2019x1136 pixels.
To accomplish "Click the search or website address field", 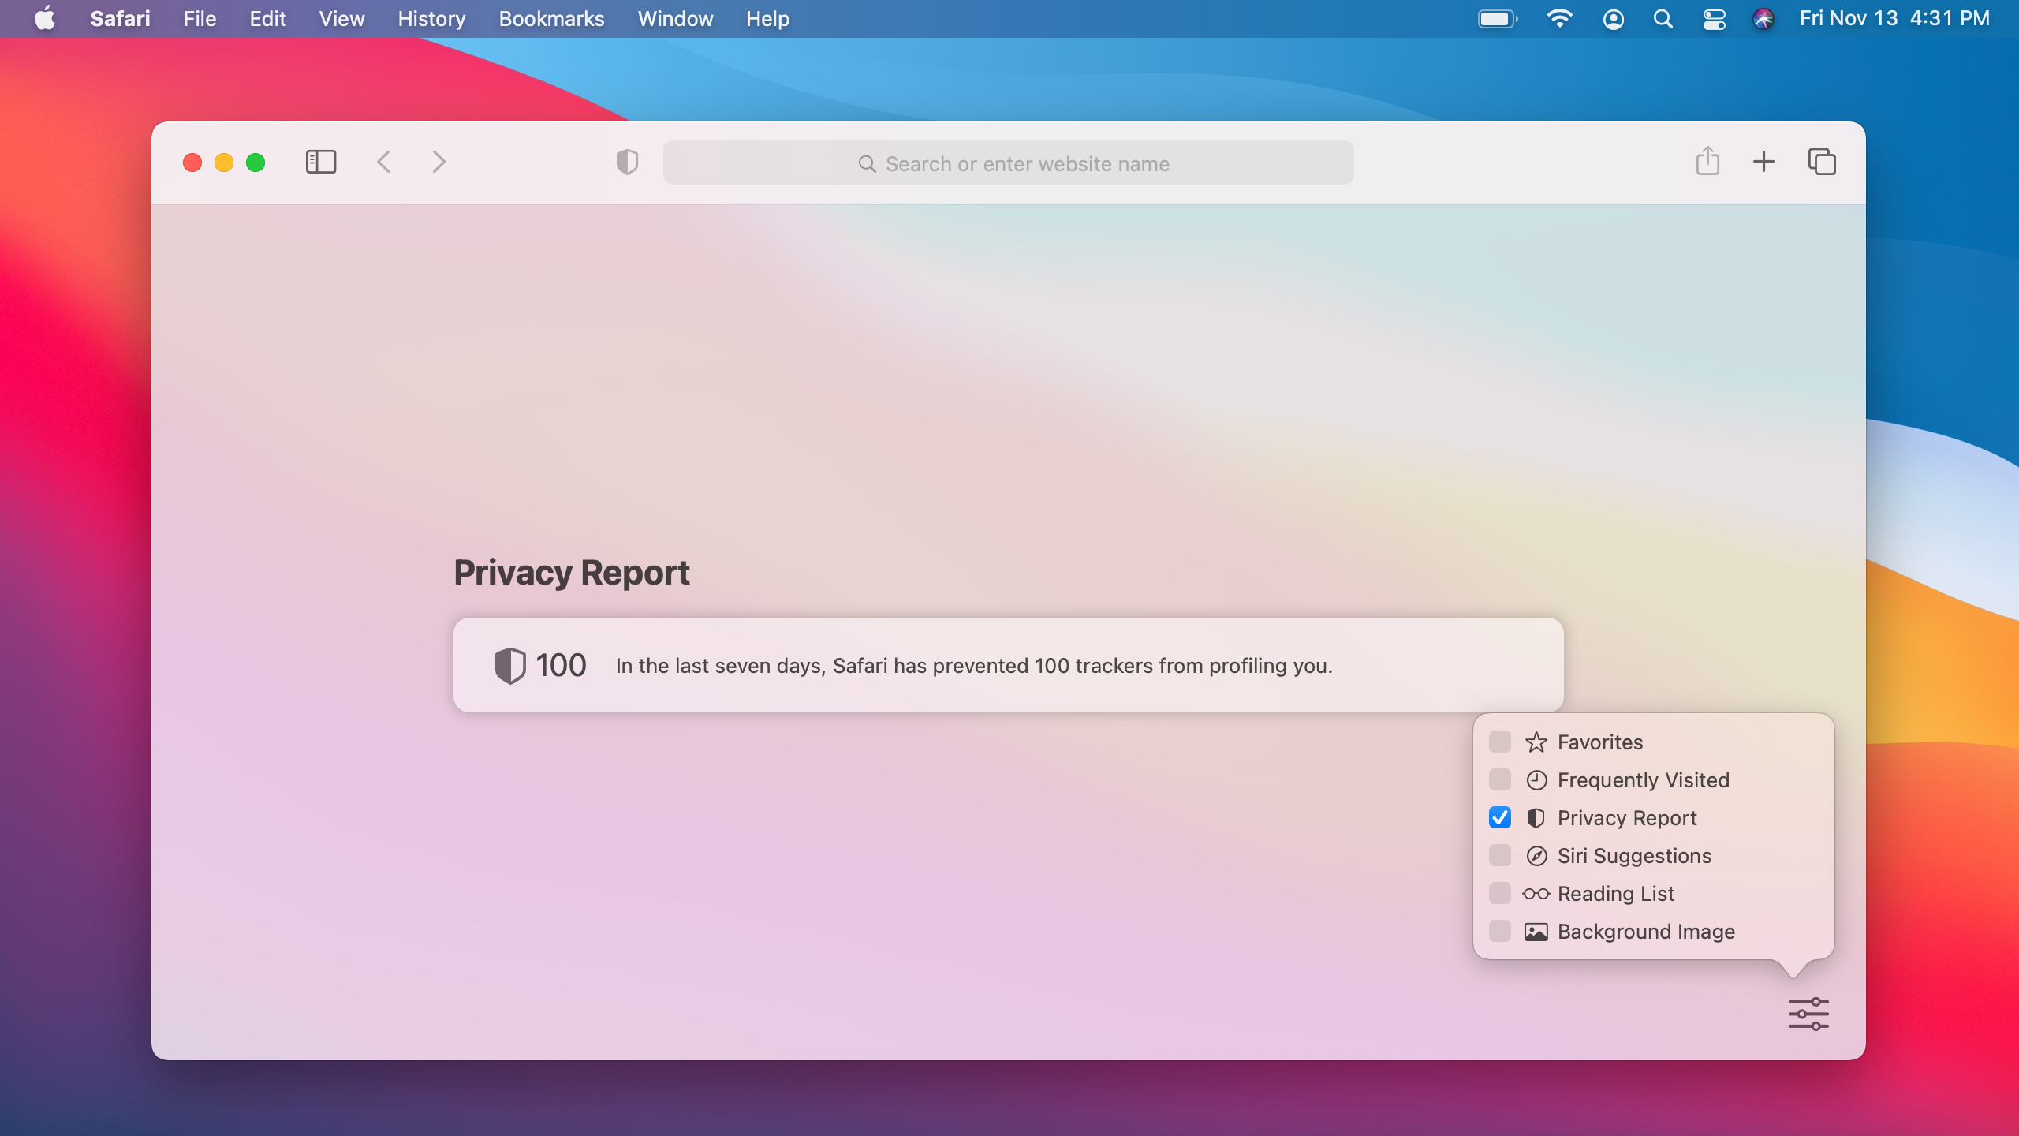I will [x=1008, y=163].
